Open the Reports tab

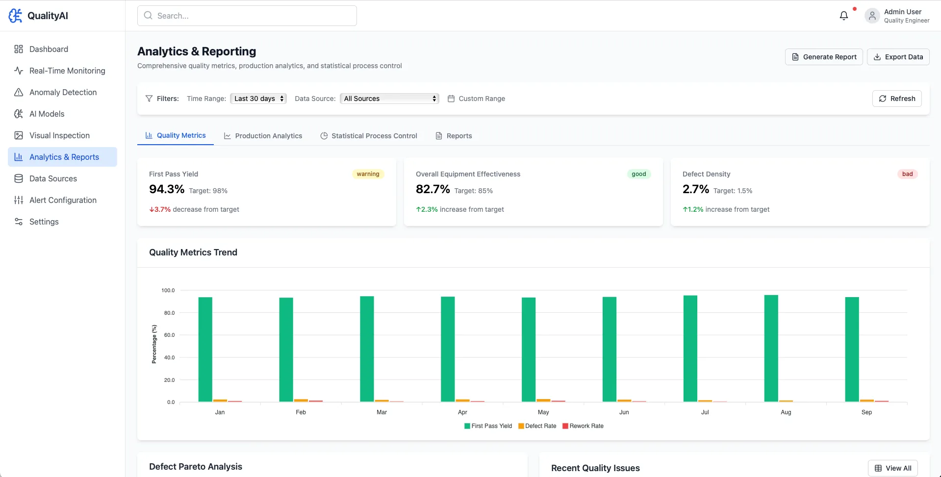point(454,136)
